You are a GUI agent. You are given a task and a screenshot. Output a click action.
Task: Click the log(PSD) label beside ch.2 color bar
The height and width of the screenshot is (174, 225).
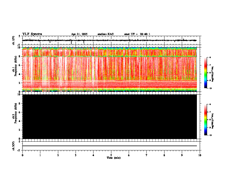(x=213, y=121)
